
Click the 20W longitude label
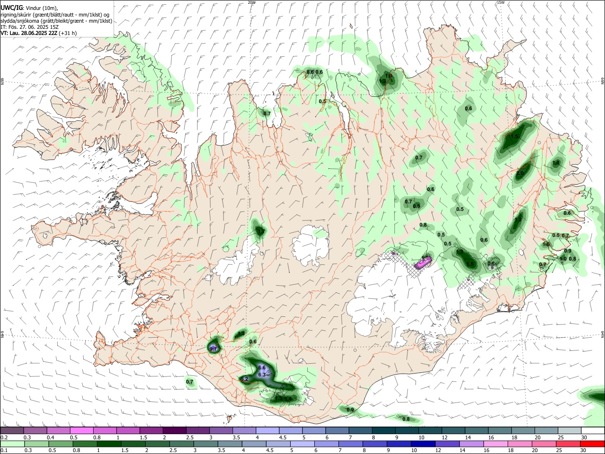251,2
